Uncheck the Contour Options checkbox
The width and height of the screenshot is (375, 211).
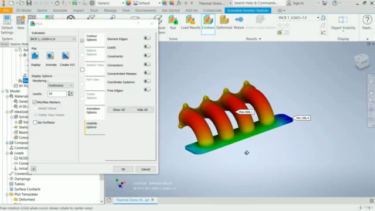(x=82, y=40)
